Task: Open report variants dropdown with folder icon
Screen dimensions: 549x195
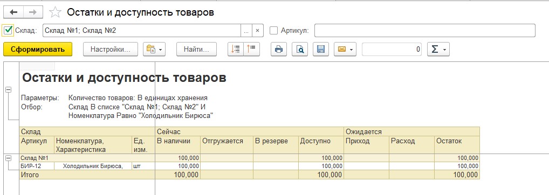Action: point(154,49)
